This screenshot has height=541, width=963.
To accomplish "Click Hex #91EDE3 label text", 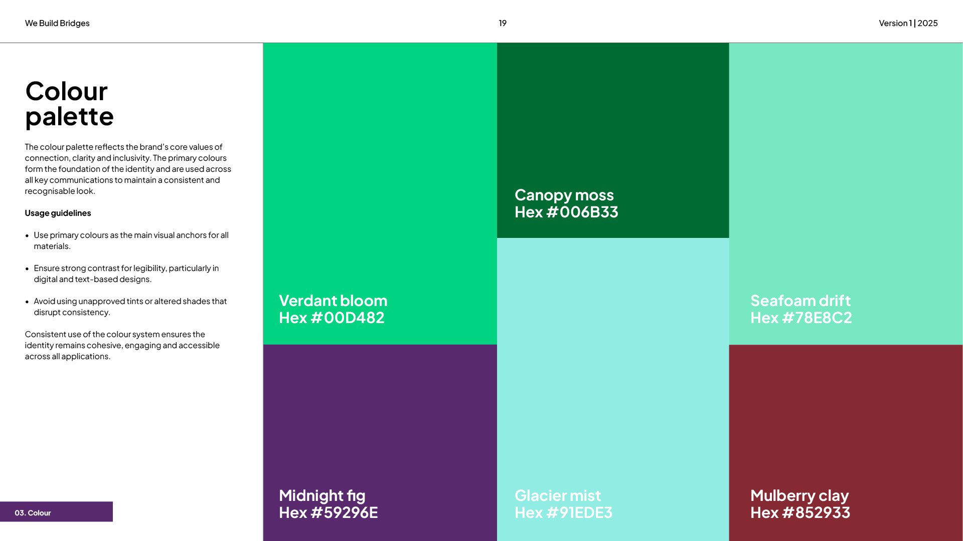I will point(563,512).
